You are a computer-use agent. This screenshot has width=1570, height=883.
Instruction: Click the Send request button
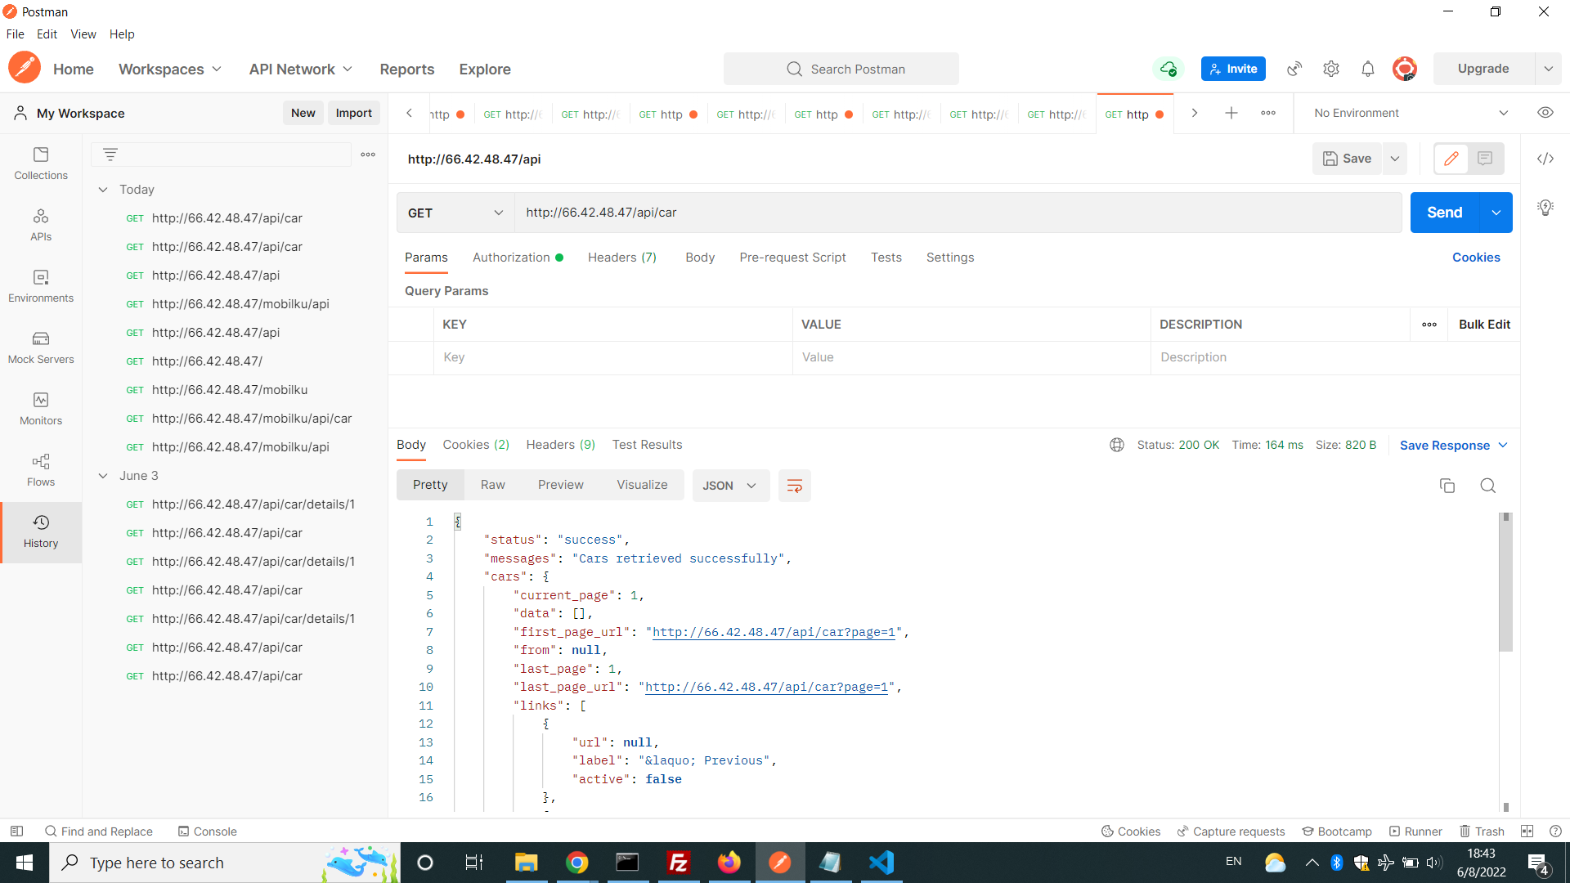1444,213
